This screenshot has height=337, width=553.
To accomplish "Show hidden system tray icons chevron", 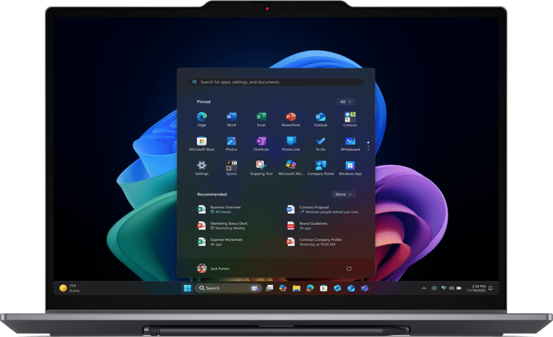I will pyautogui.click(x=424, y=288).
